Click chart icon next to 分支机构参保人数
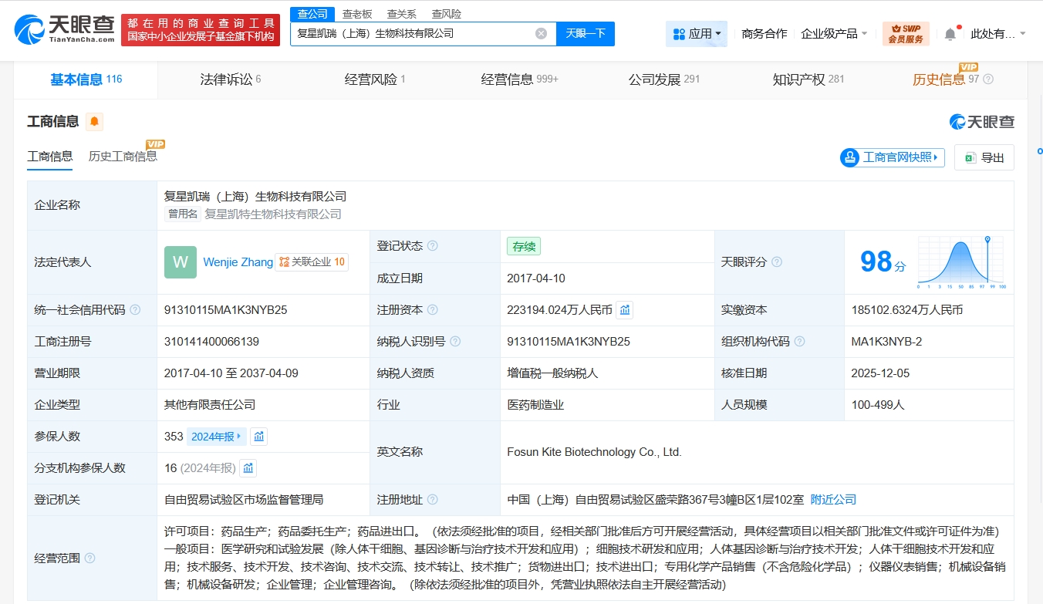Screen dimensions: 1043x604 [248, 468]
